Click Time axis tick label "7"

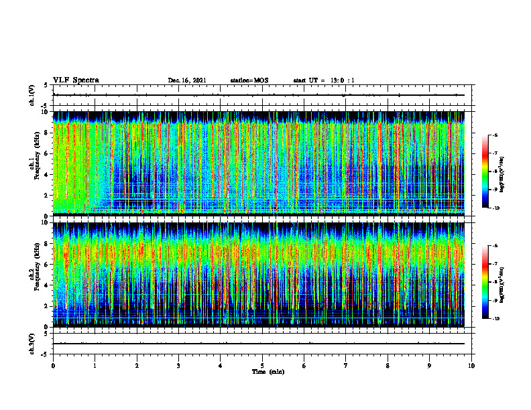pos(346,366)
